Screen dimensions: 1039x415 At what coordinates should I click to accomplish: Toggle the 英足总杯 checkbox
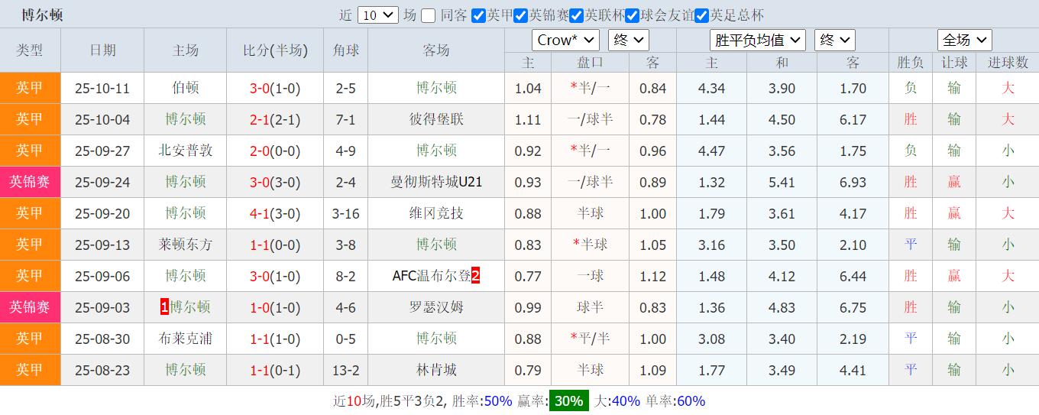[x=701, y=15]
